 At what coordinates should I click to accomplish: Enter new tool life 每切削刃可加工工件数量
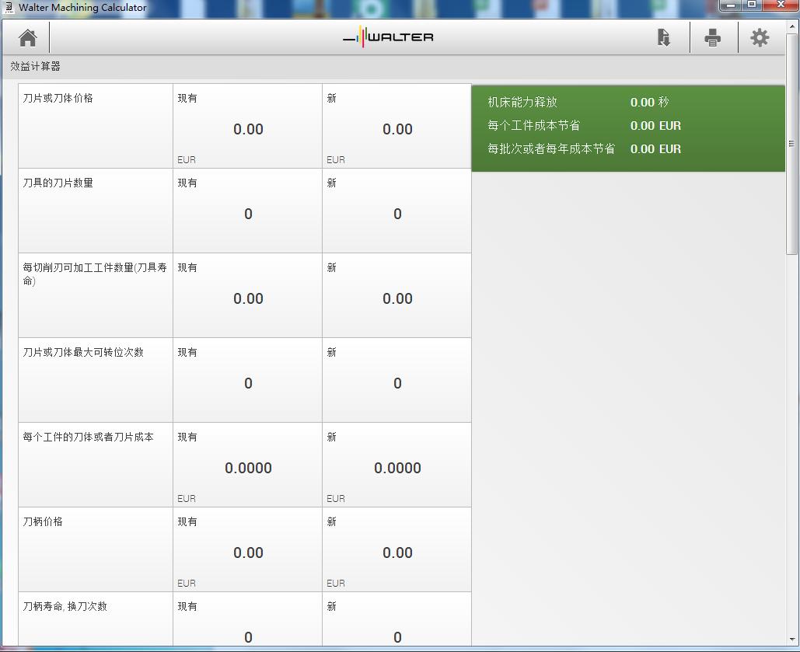click(397, 298)
